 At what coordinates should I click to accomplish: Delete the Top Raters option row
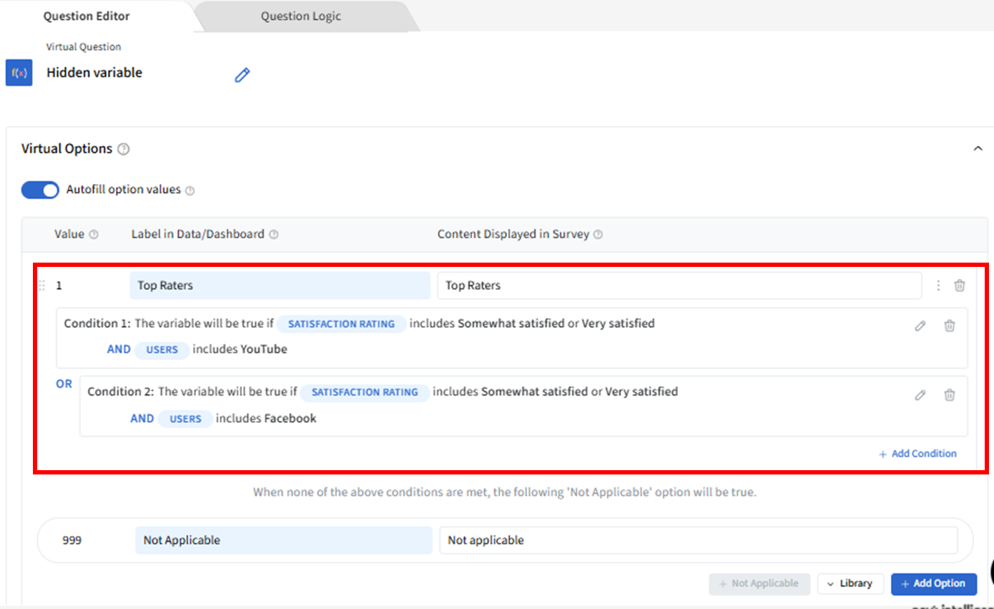pyautogui.click(x=960, y=286)
